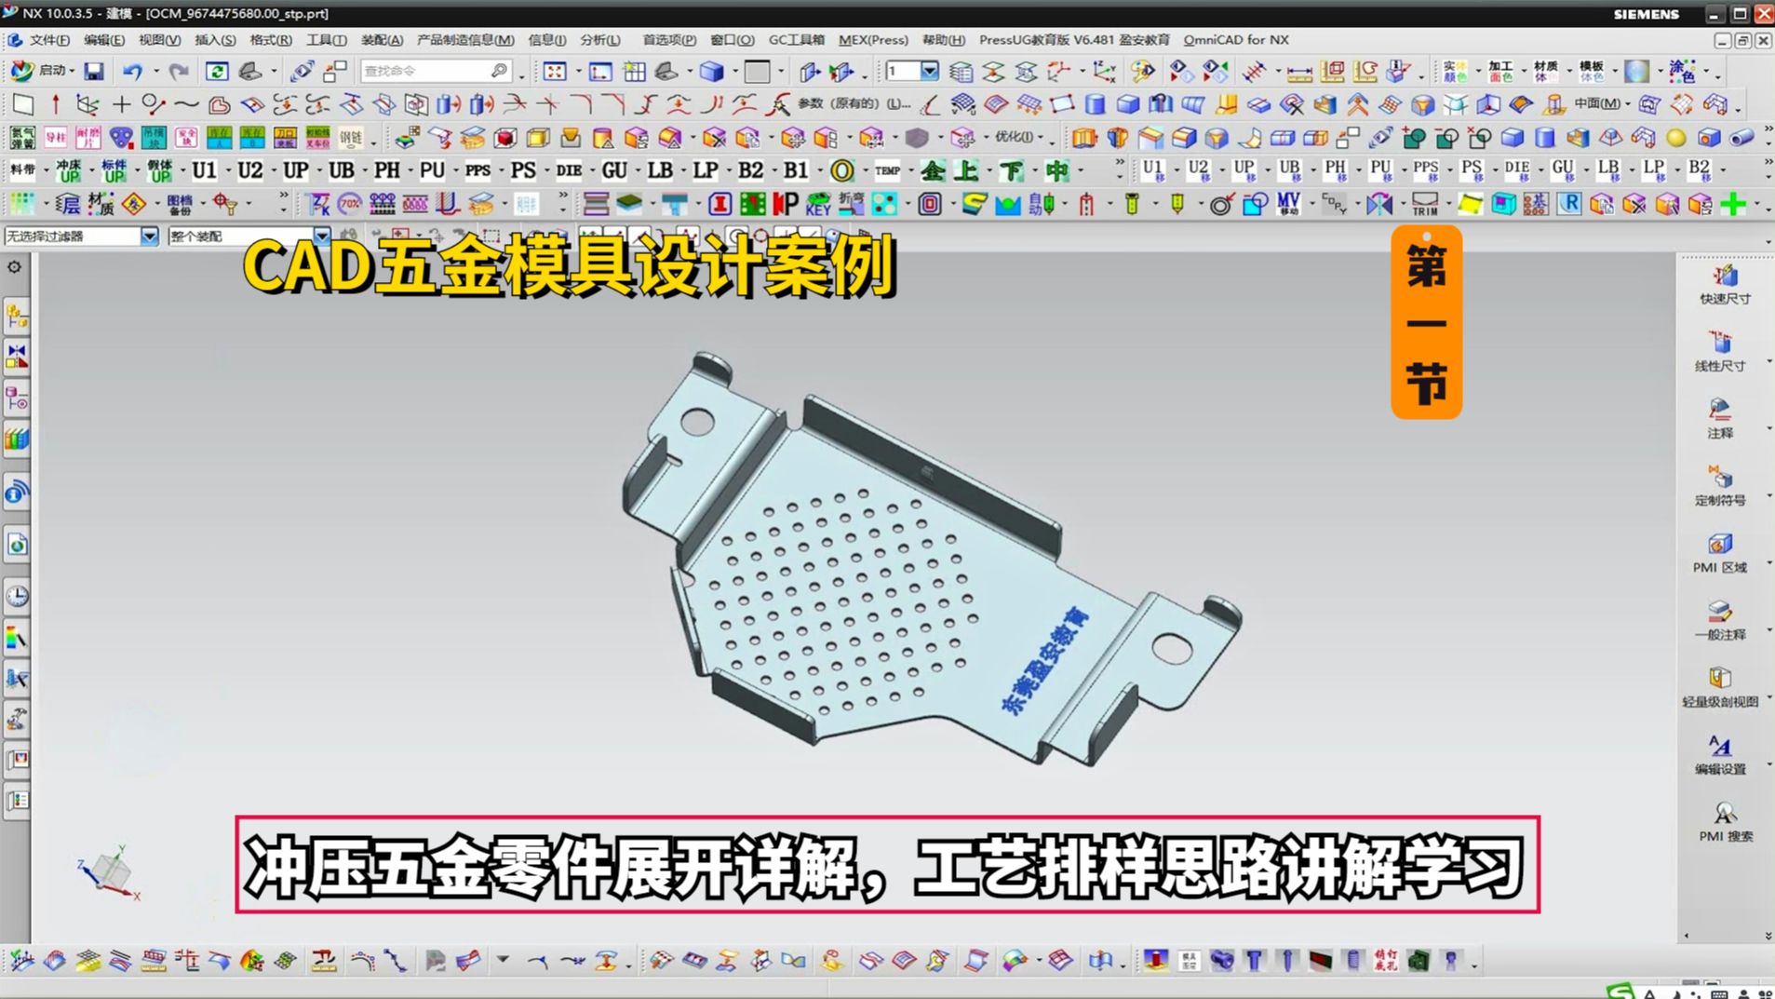
Task: Click the TRIM icon
Action: tap(1424, 204)
